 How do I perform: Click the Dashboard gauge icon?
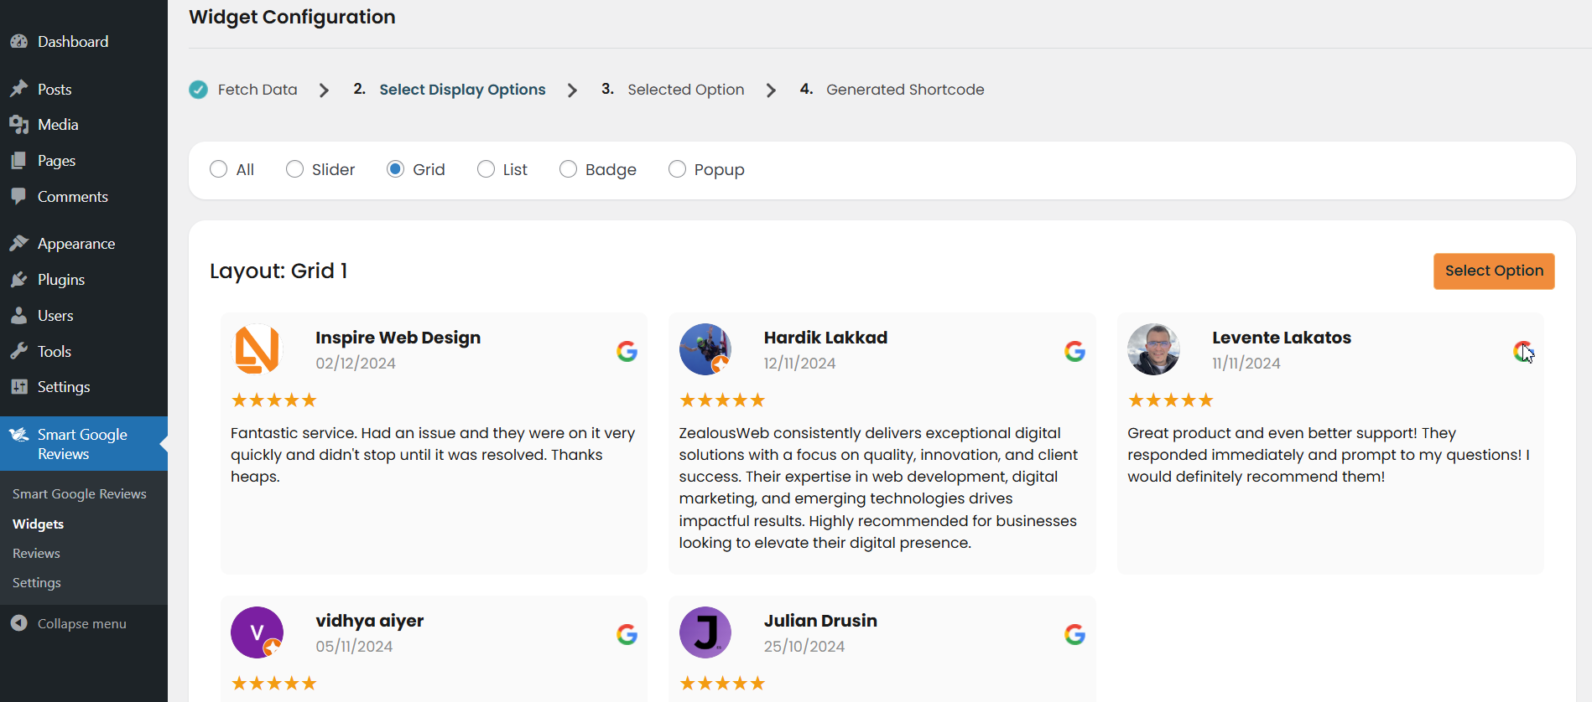tap(18, 41)
